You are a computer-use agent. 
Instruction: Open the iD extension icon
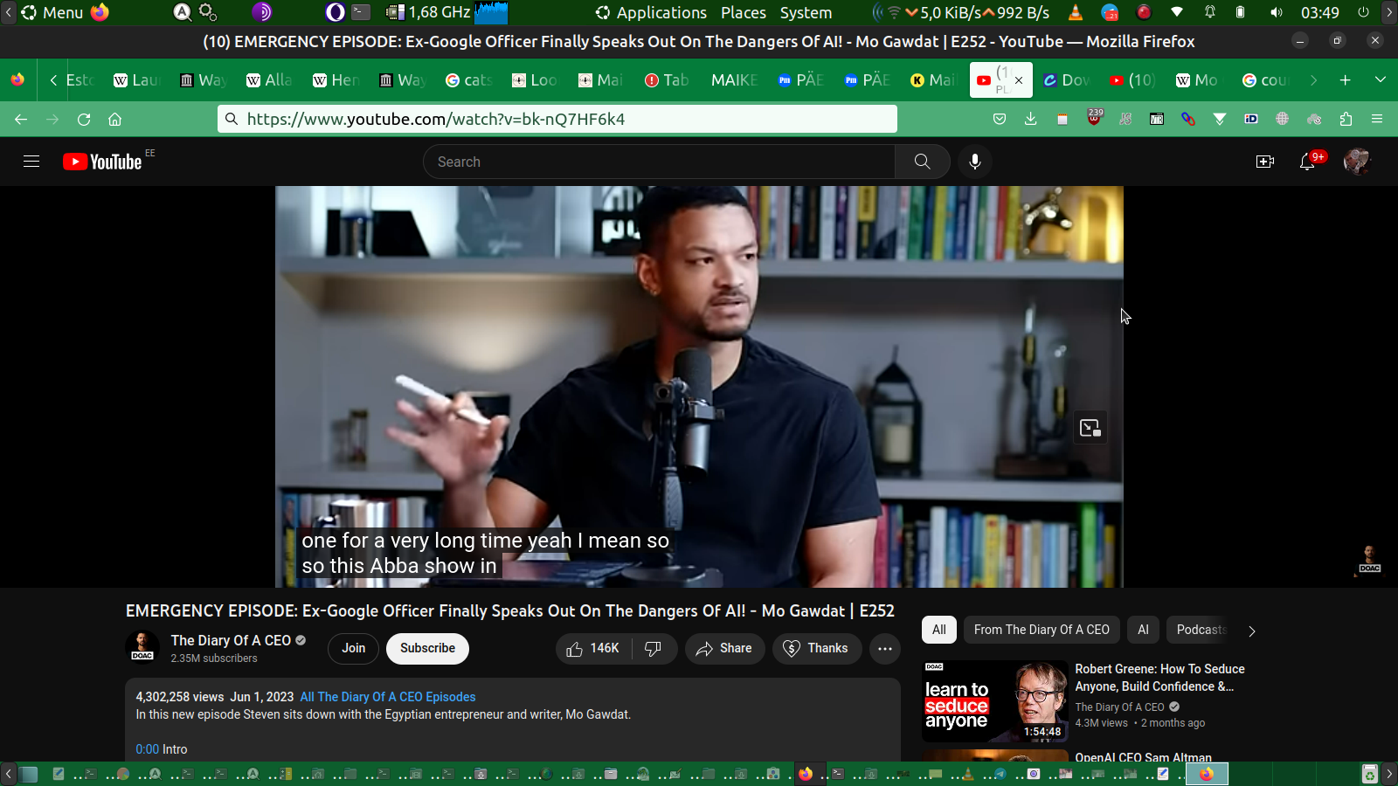click(x=1251, y=119)
